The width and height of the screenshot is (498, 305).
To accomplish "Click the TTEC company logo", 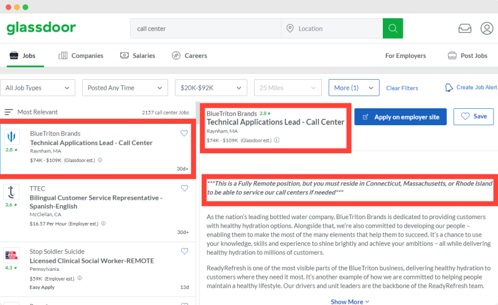I will (11, 192).
